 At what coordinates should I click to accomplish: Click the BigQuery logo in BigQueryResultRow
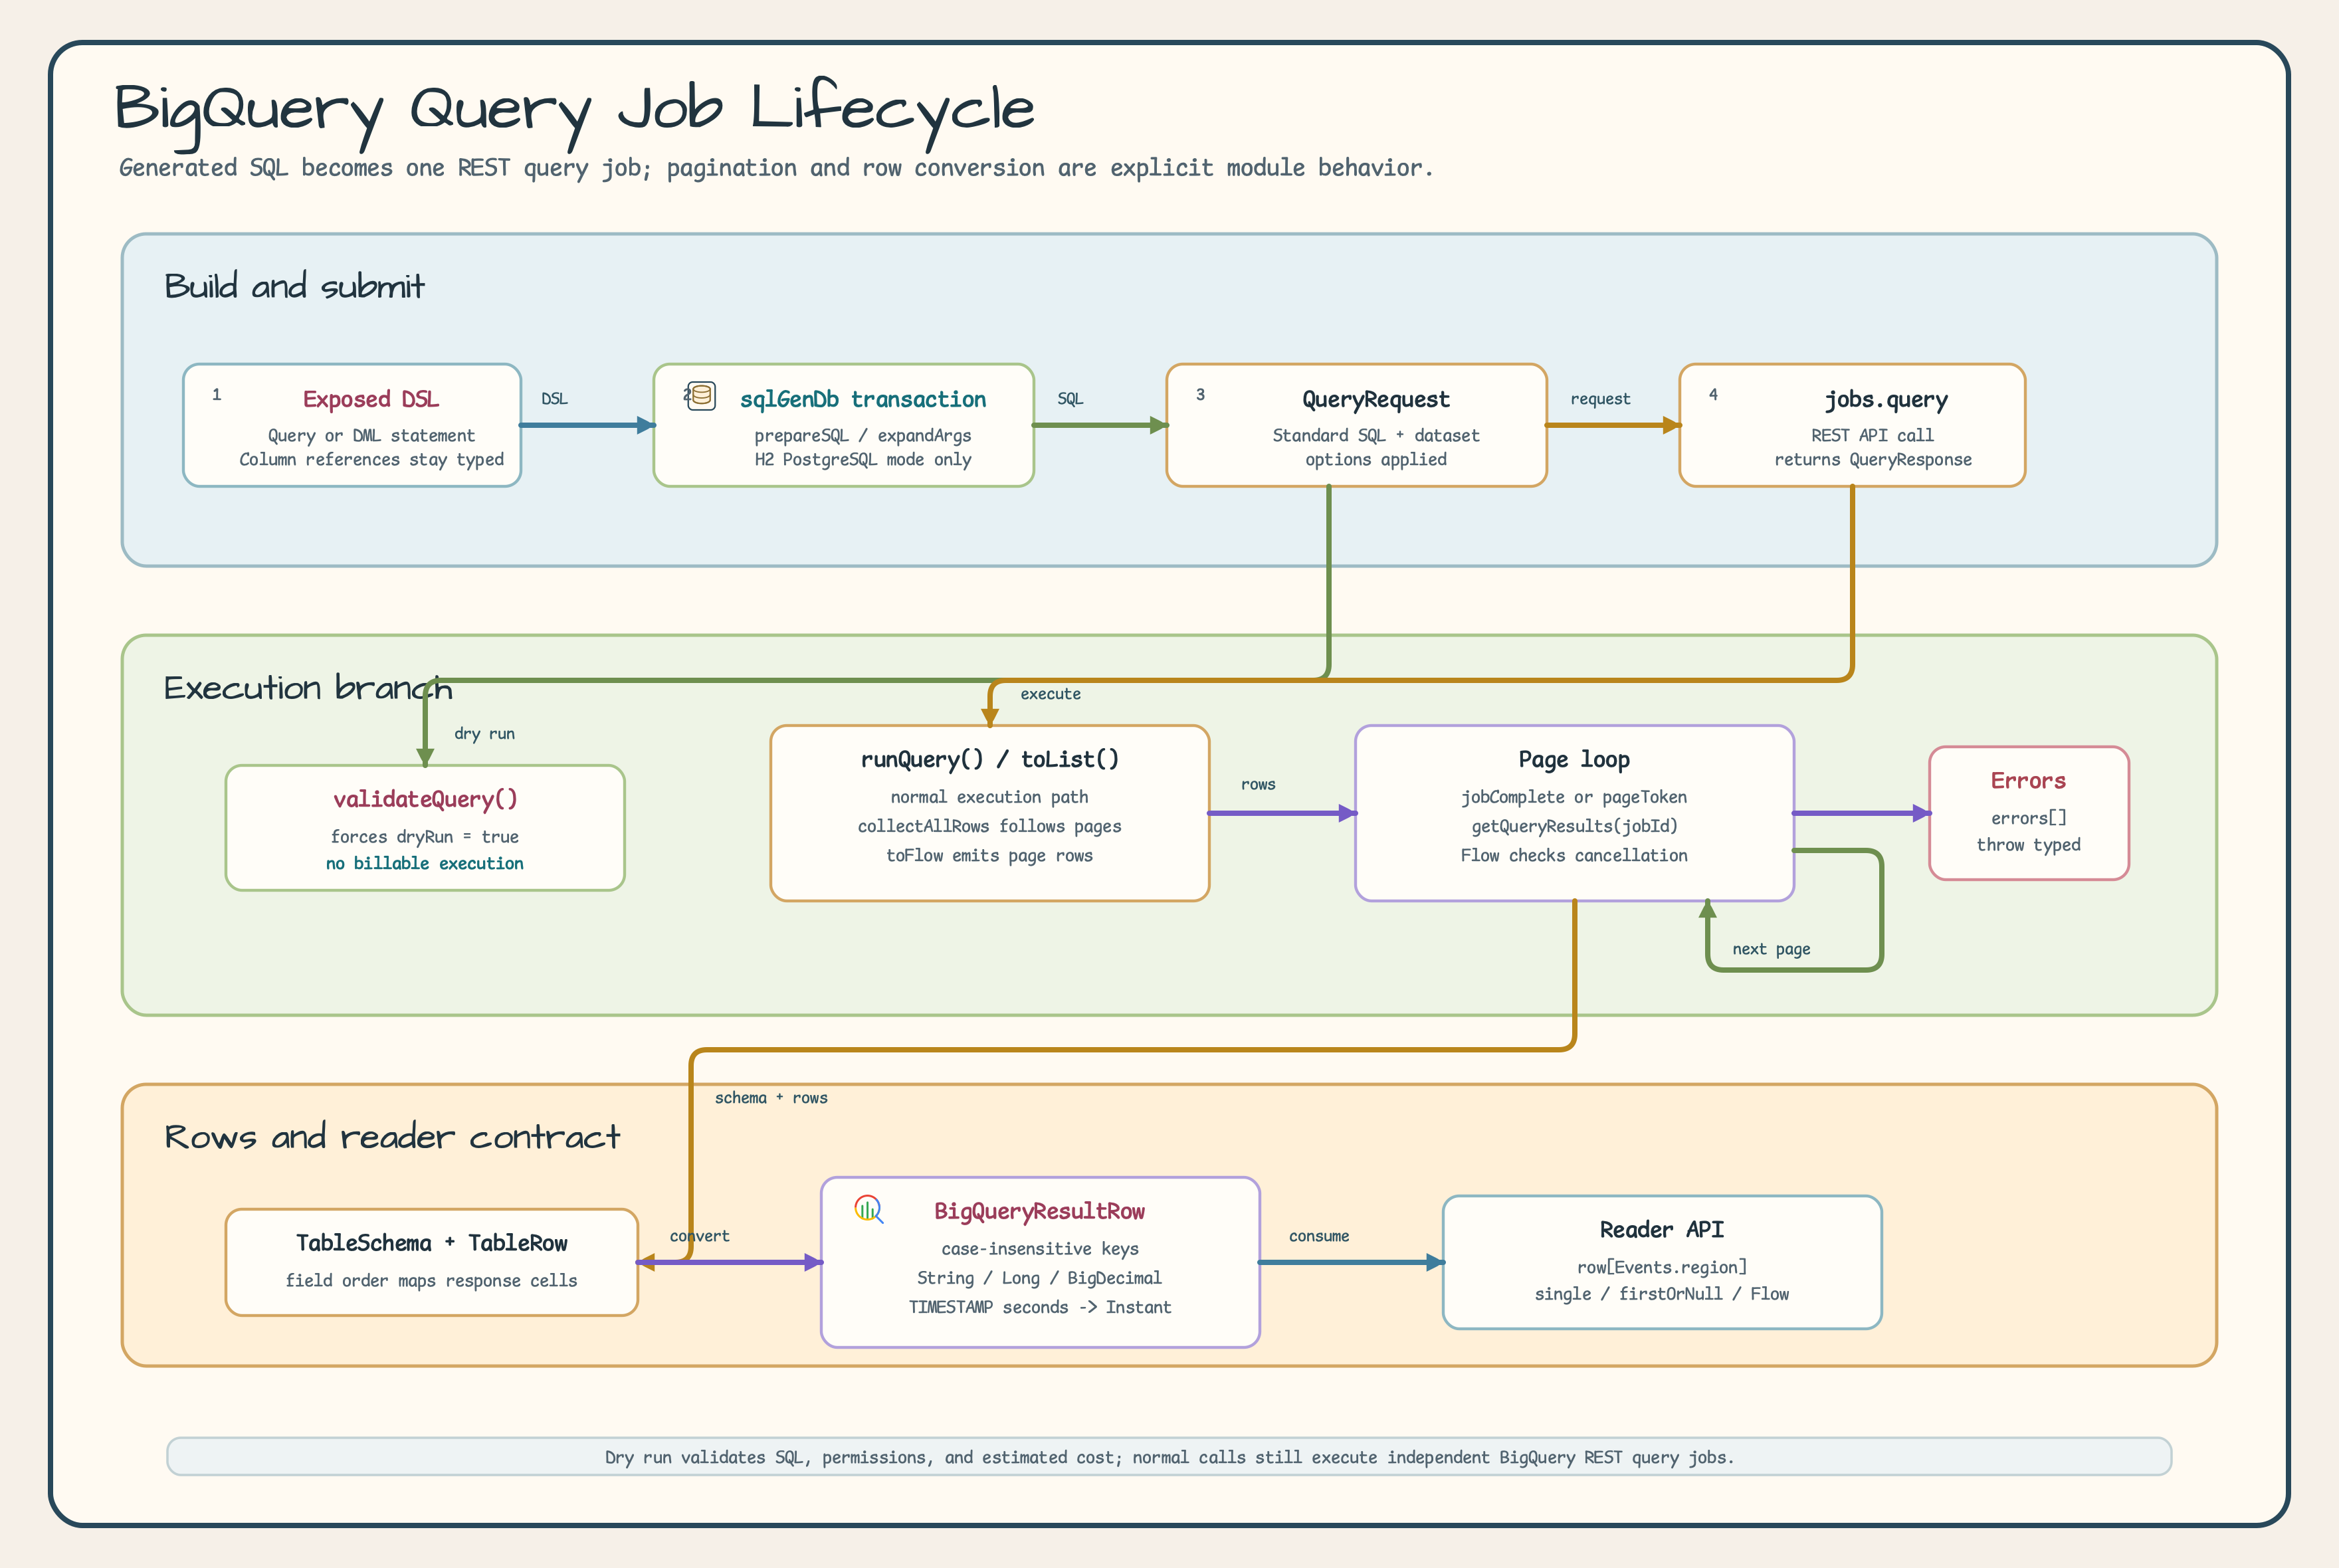869,1208
